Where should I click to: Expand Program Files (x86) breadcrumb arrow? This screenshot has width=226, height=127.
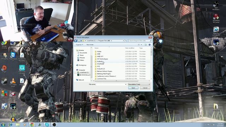pos(112,41)
